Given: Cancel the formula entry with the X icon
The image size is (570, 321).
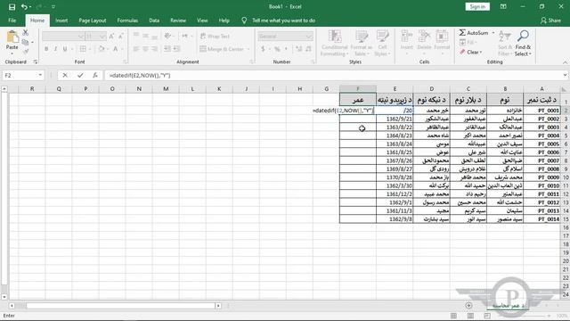Looking at the screenshot, I should click(65, 75).
